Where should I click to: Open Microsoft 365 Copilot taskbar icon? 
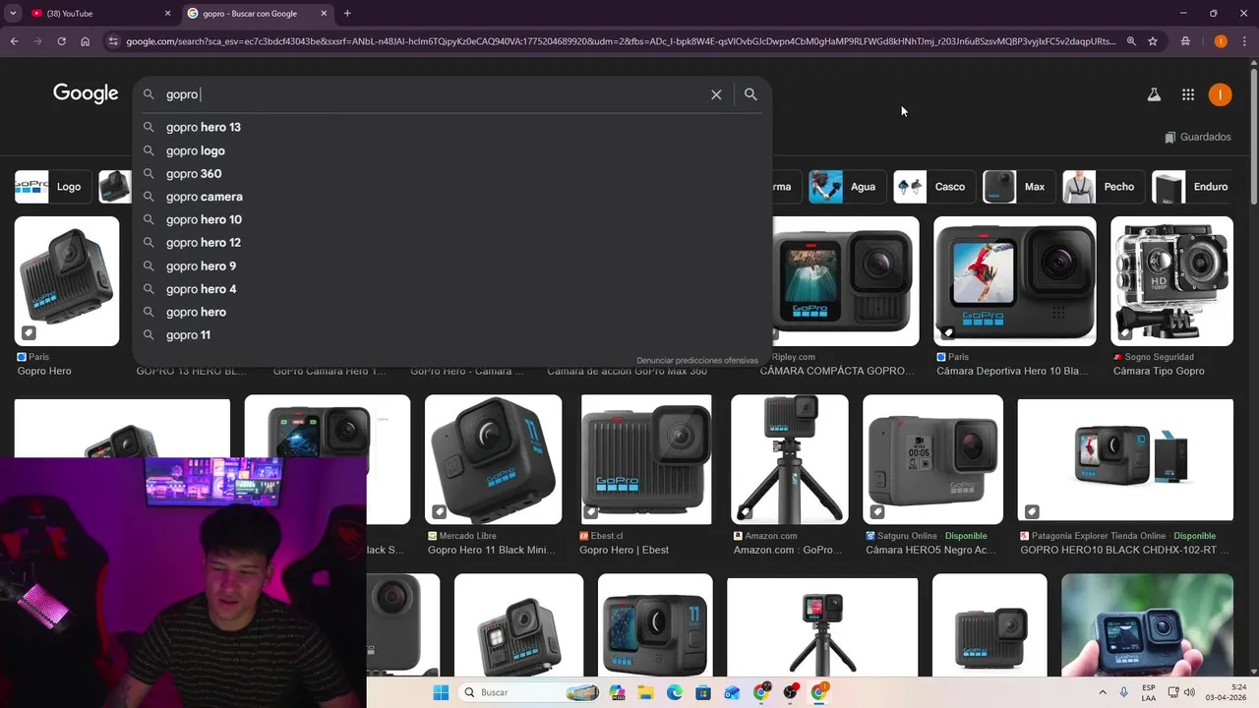[x=617, y=692]
